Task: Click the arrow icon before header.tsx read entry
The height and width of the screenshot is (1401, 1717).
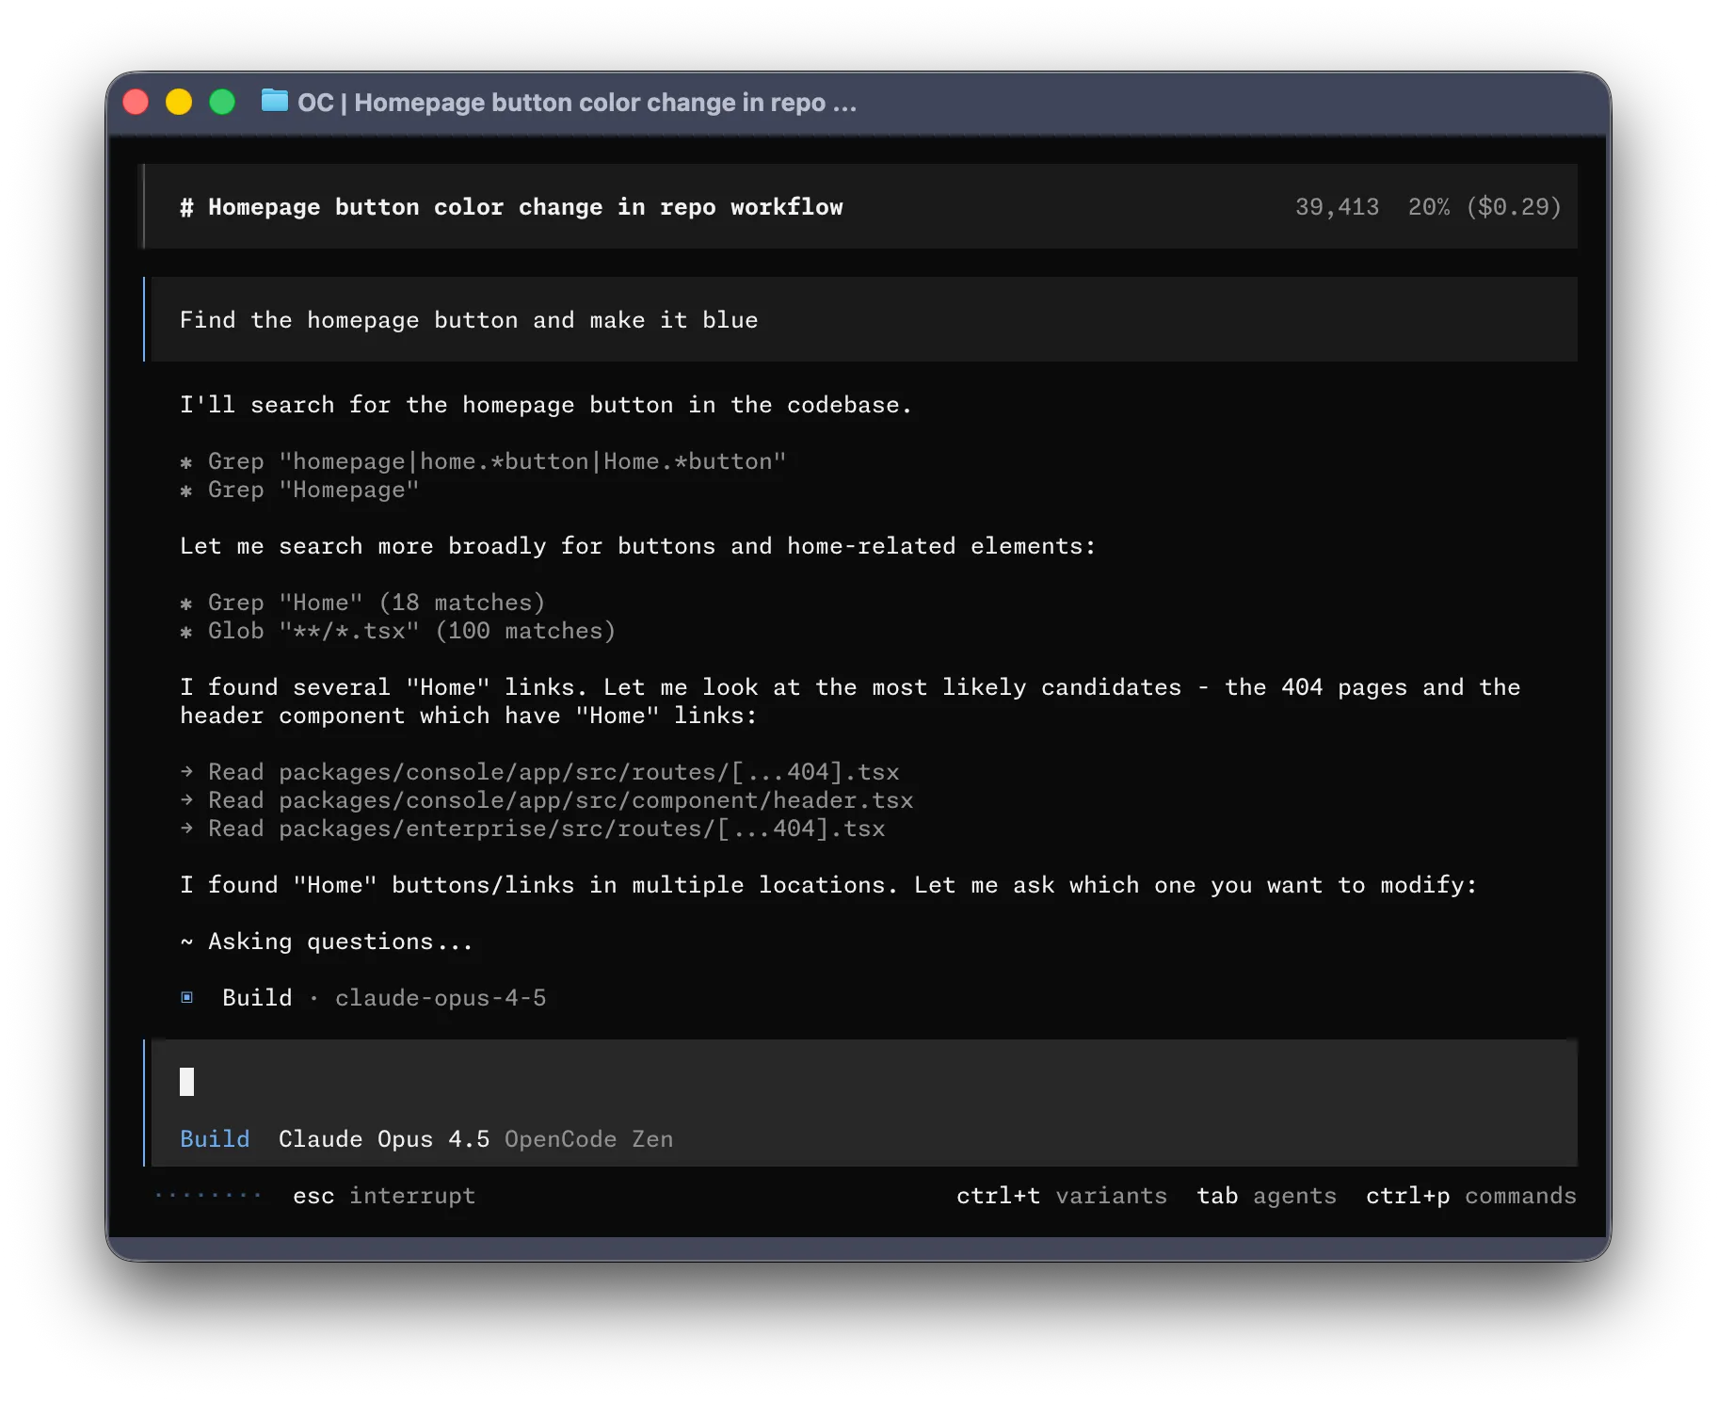Action: [x=185, y=800]
